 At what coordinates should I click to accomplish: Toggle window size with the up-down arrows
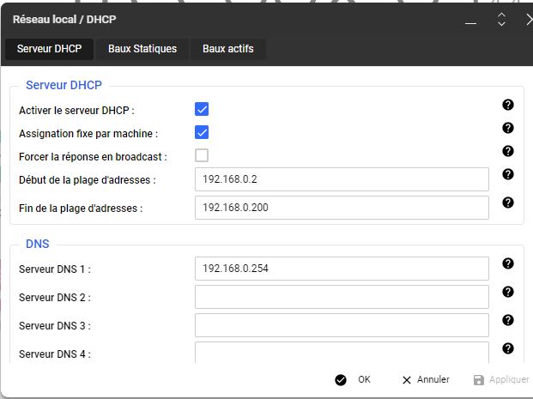point(501,20)
